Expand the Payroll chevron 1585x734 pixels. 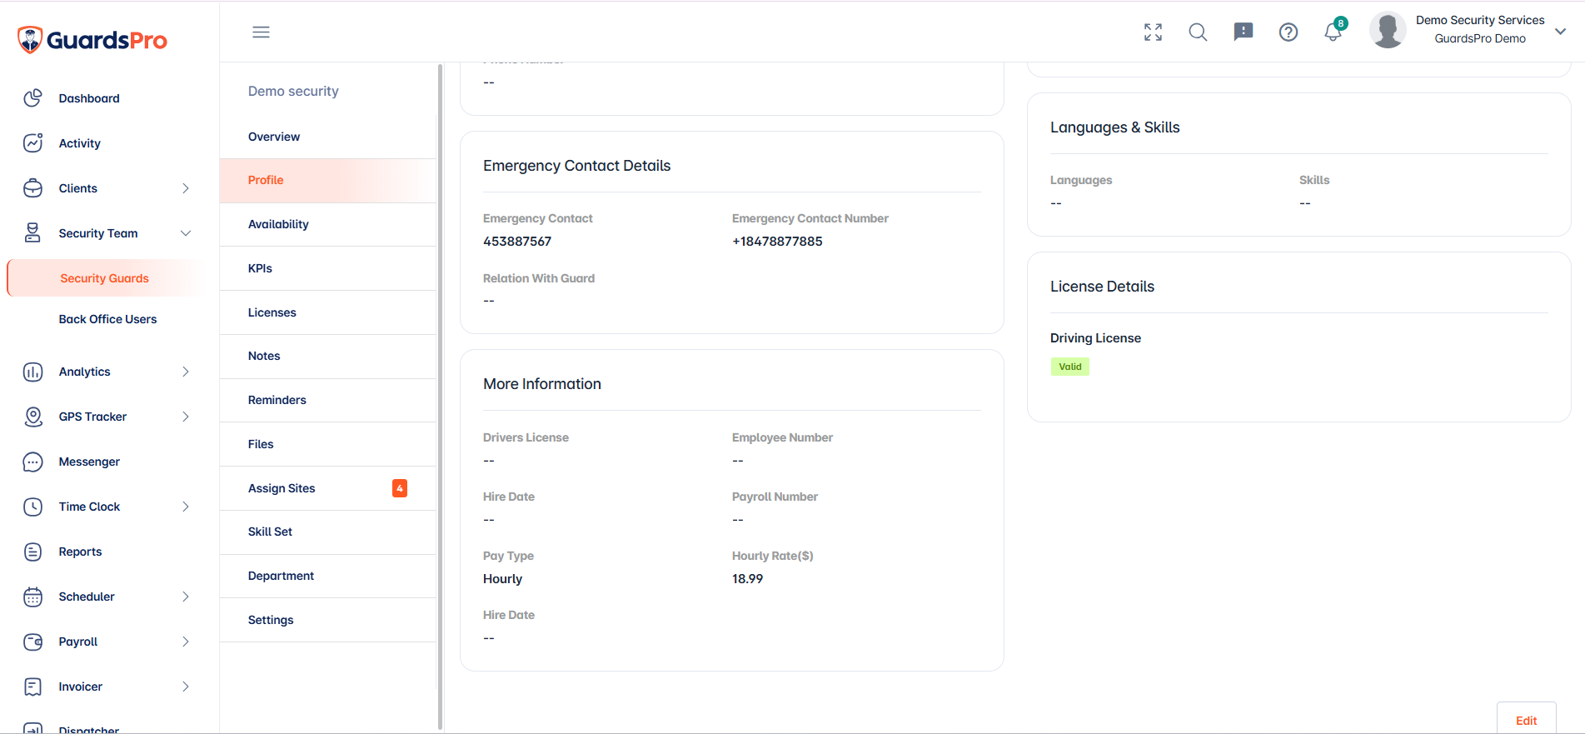tap(186, 642)
